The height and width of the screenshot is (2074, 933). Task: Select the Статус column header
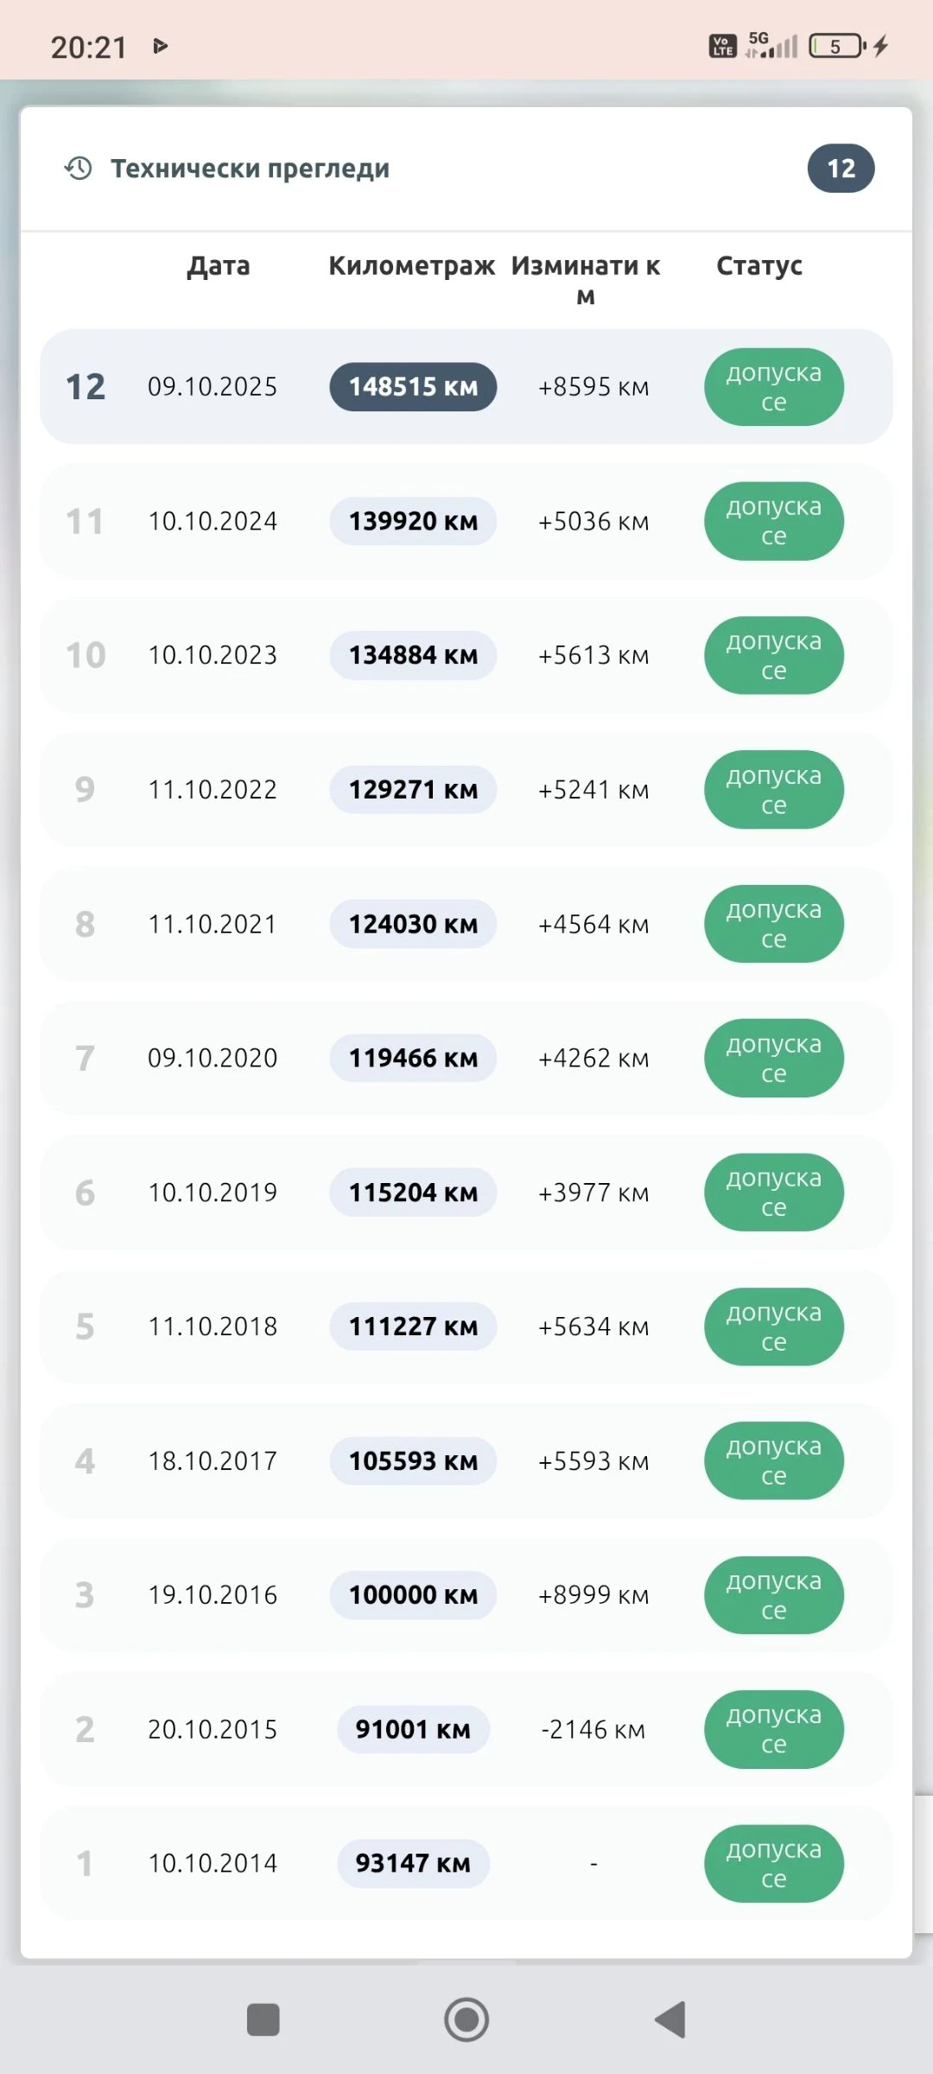click(x=759, y=265)
